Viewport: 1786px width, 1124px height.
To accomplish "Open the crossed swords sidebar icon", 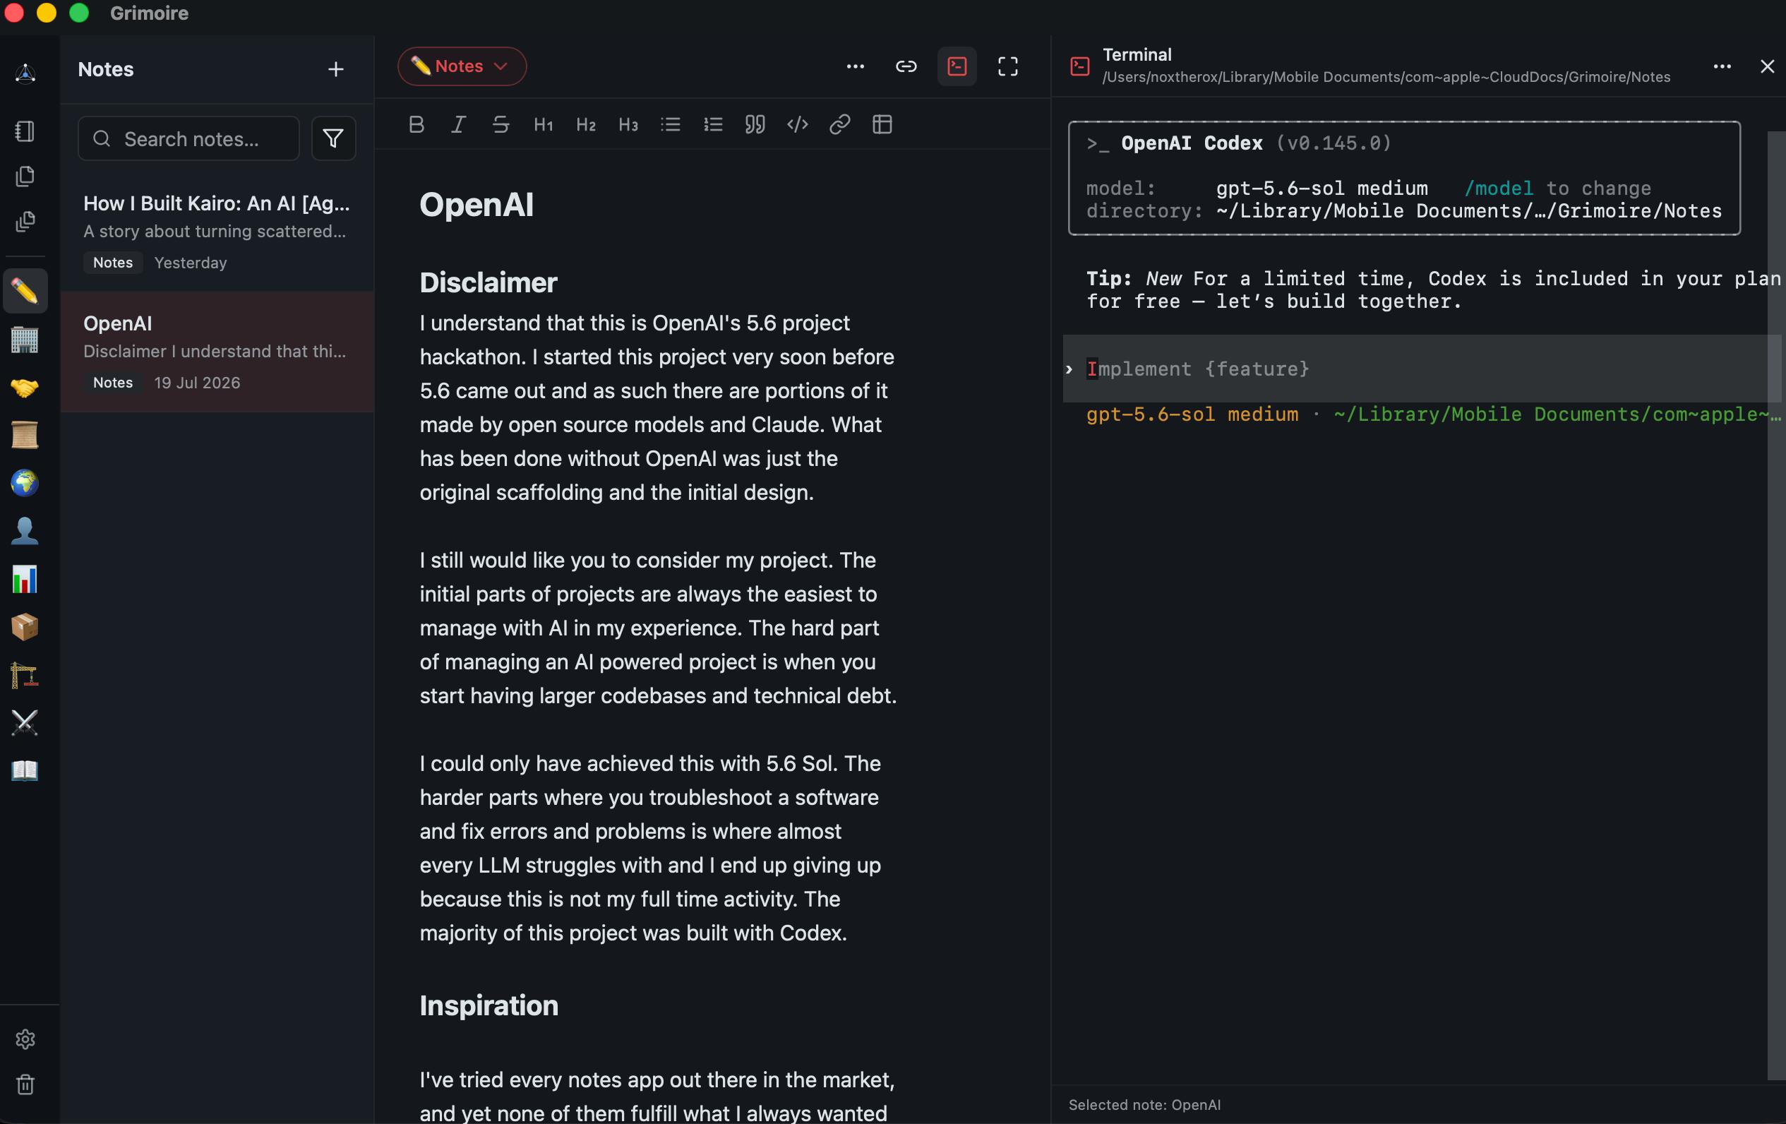I will click(x=25, y=723).
